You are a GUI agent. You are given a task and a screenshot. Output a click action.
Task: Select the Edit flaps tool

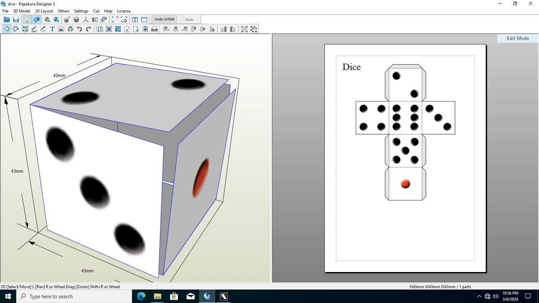tap(43, 29)
